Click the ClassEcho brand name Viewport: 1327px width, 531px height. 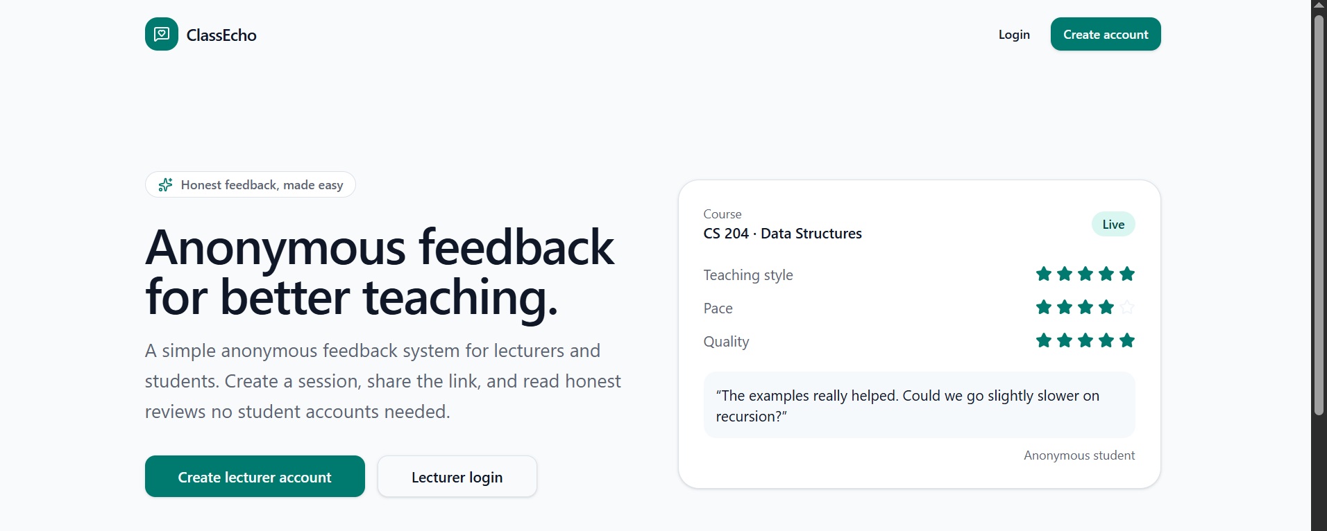click(221, 35)
